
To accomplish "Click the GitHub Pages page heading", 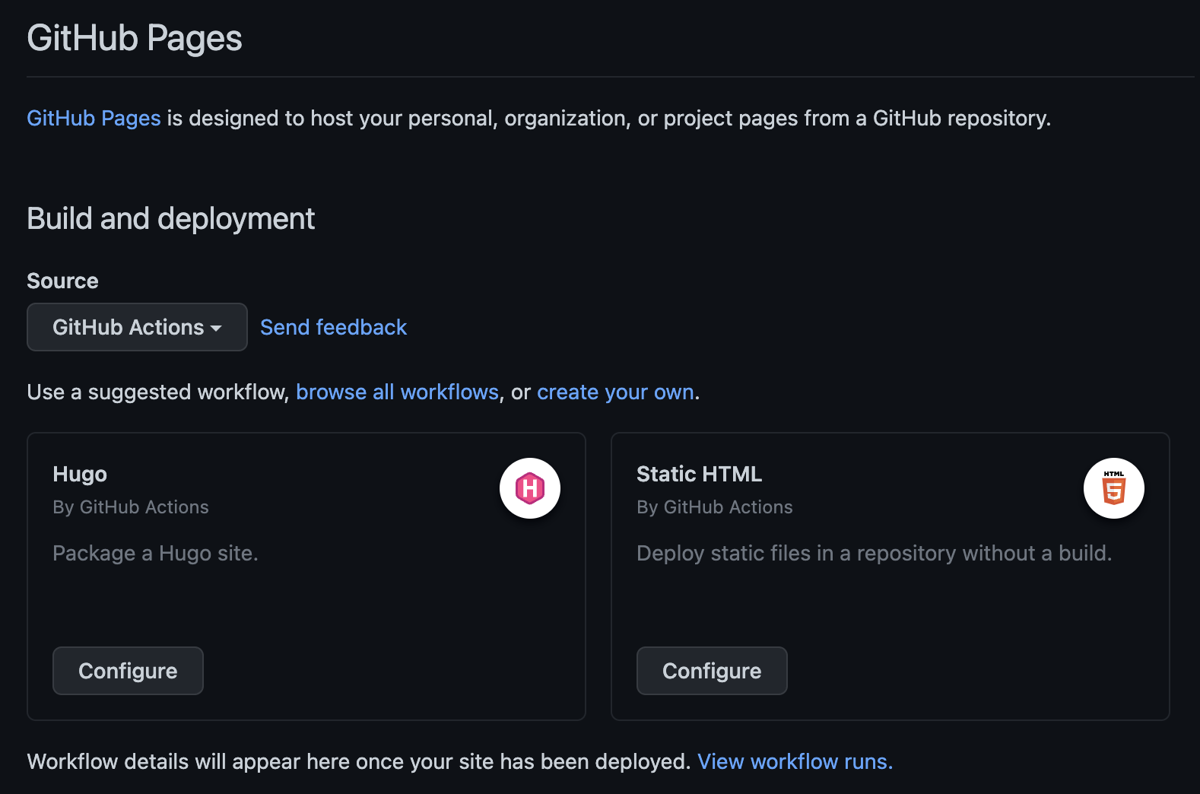I will point(135,38).
